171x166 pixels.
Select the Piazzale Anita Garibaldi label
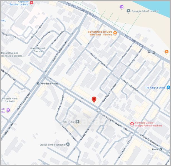(x=10, y=100)
